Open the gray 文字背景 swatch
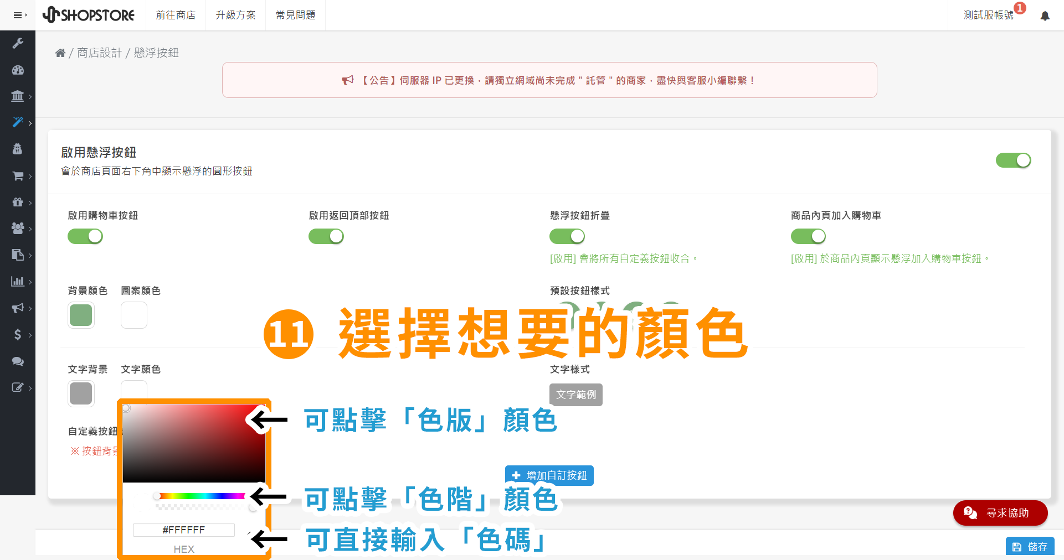1064x560 pixels. pos(81,394)
